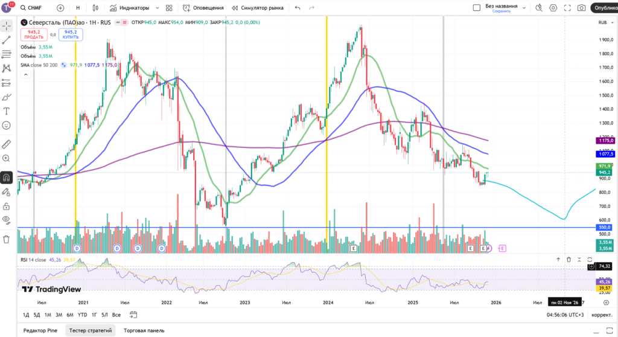Open the Тестер стратегий tab
618x337 pixels.
pos(91,331)
